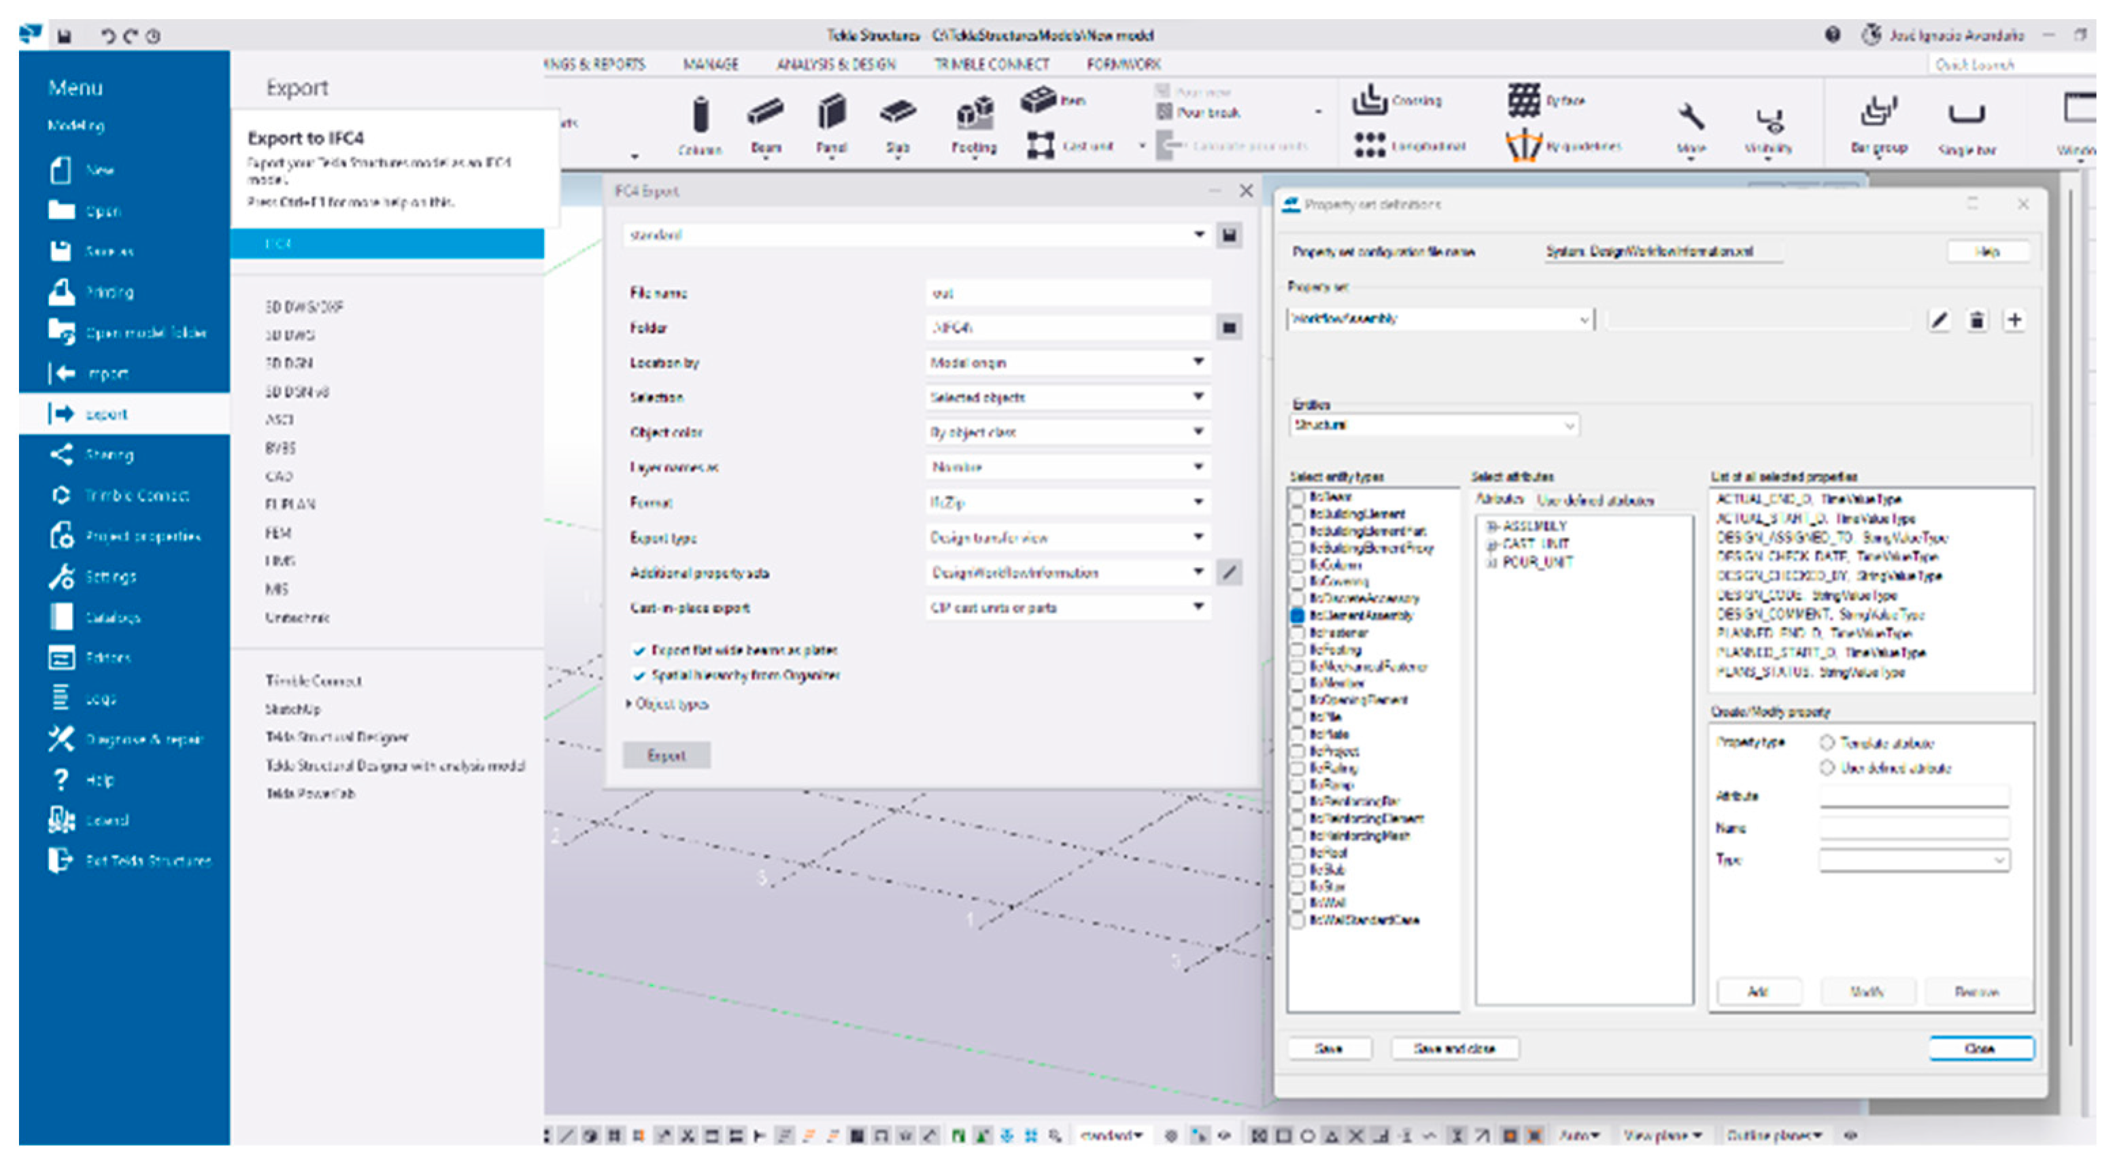Select the Template attribute radio button

pos(1827,743)
